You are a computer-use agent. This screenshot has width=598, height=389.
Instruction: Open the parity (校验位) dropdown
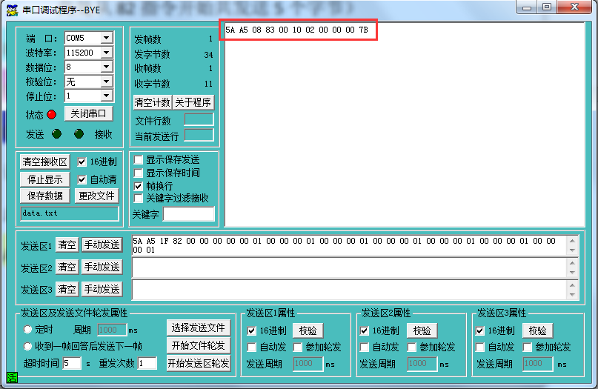pyautogui.click(x=107, y=82)
